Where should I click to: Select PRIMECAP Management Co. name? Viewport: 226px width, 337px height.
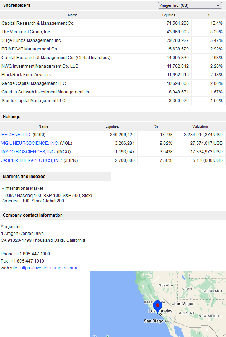click(30, 49)
